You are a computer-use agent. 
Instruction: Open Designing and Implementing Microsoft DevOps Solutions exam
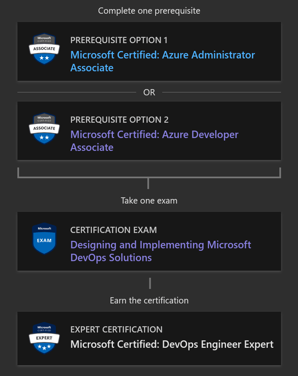click(161, 251)
